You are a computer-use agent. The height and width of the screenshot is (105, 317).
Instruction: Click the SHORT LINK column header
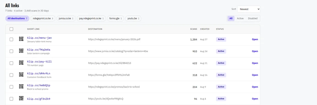pyautogui.click(x=33, y=29)
